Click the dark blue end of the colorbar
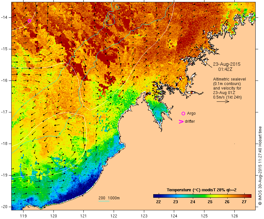Viewport: 264px width, 219px height. click(156, 196)
